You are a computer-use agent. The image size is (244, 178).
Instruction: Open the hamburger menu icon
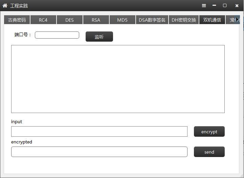click(204, 5)
